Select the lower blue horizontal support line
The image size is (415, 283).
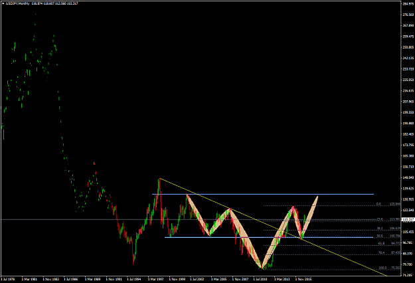click(x=269, y=237)
